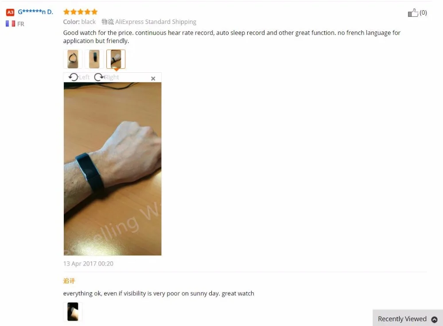Click the review date 13 Apr 2017
This screenshot has width=443, height=326.
[x=88, y=264]
